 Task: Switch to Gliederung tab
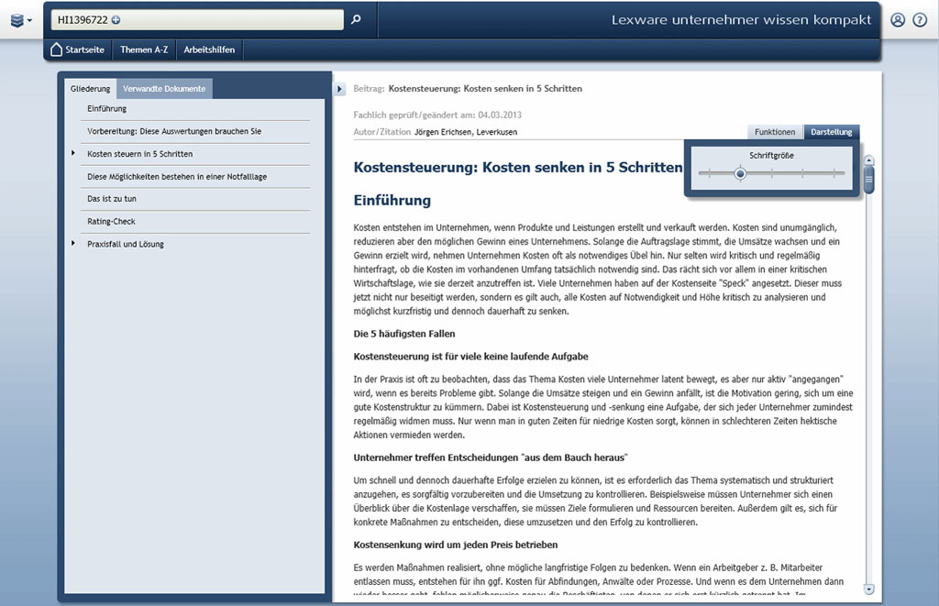coord(91,89)
